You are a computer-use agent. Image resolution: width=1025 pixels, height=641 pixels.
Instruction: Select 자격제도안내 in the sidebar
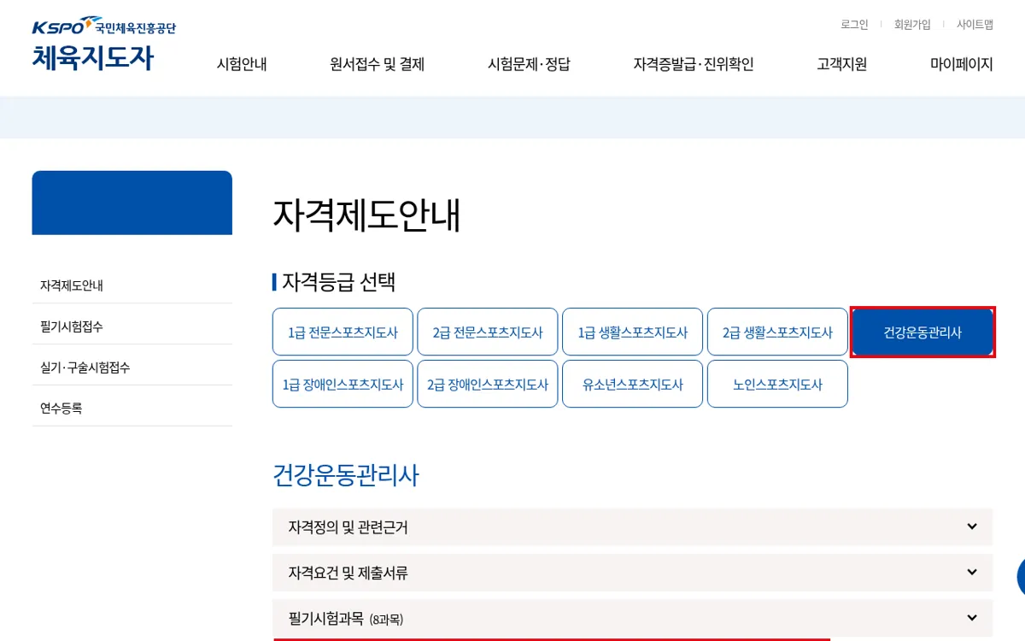point(132,285)
